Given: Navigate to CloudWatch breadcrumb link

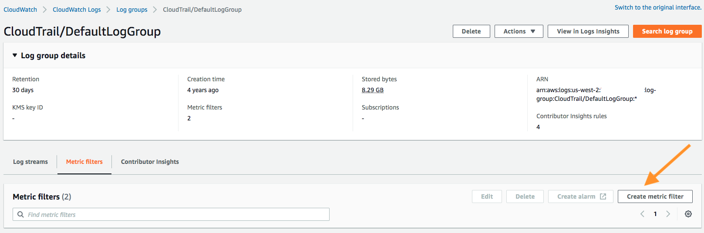Looking at the screenshot, I should 20,10.
